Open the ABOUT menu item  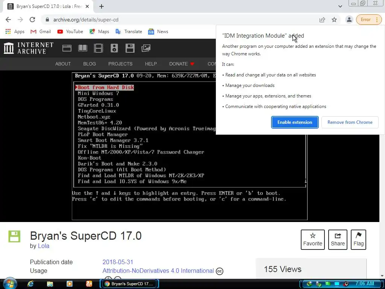(63, 64)
